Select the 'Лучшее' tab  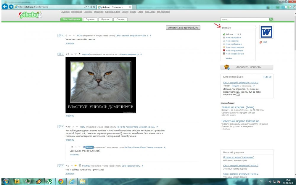(105, 20)
